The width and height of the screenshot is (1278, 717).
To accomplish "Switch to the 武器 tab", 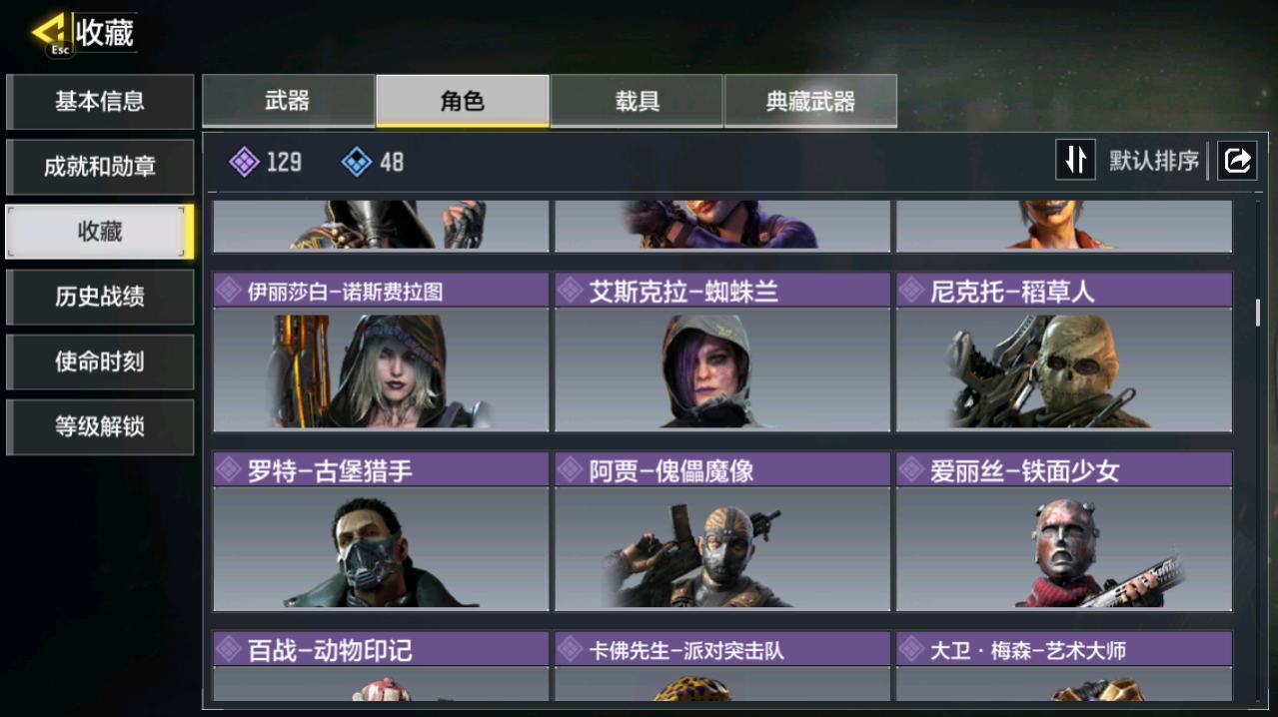I will click(289, 101).
